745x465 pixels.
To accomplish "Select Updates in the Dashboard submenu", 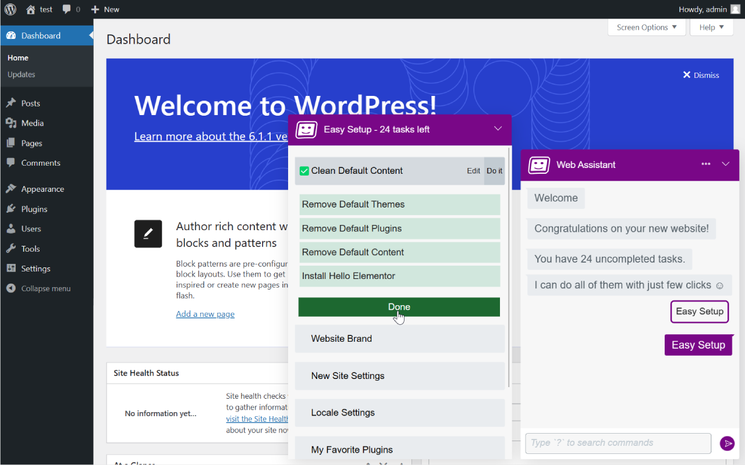I will coord(22,74).
